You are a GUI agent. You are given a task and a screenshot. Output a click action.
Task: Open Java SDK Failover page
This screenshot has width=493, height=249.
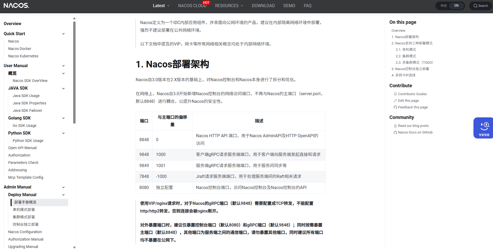click(x=27, y=110)
